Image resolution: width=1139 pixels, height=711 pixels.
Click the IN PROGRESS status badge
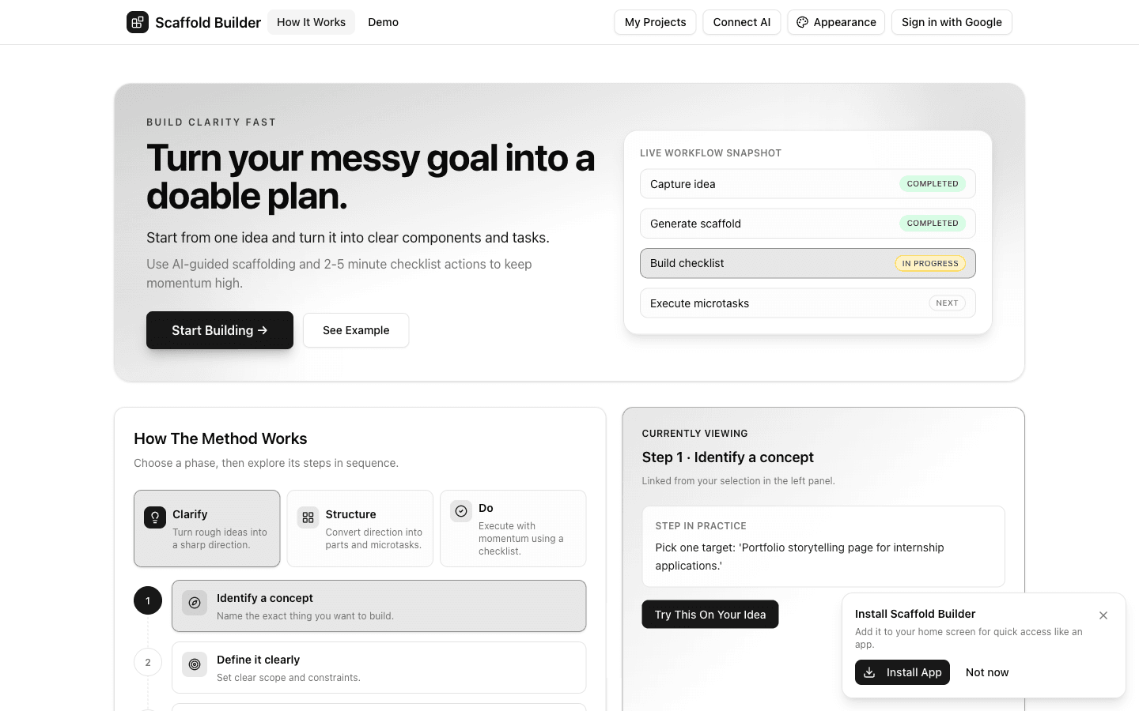pos(930,263)
